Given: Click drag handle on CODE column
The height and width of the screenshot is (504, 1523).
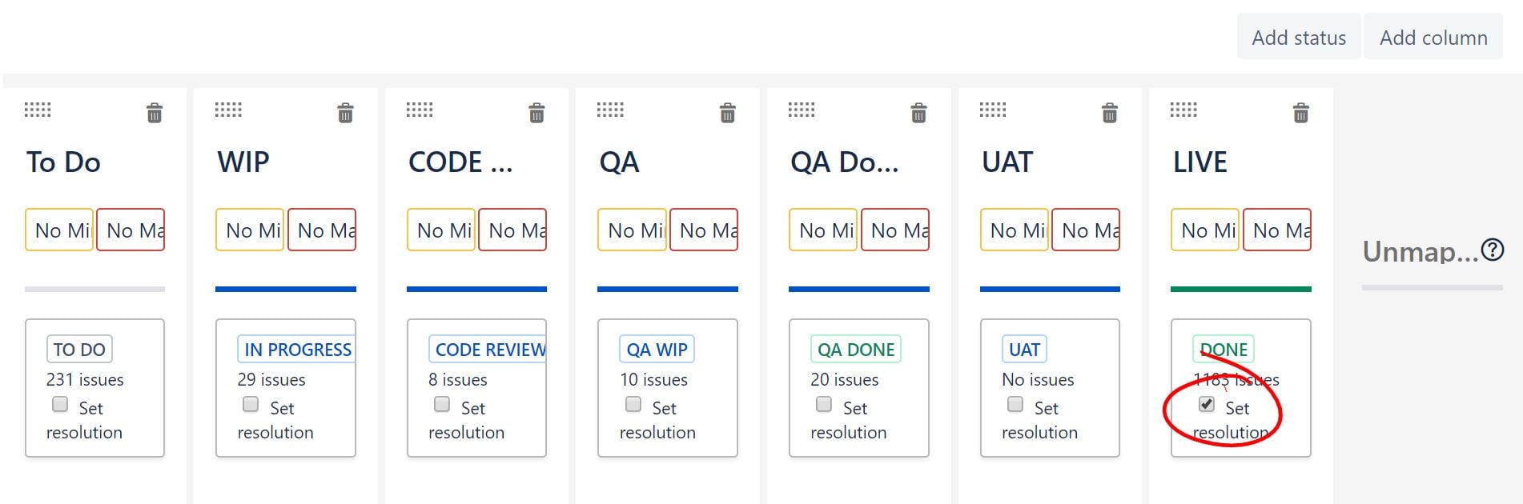Looking at the screenshot, I should coord(420,110).
